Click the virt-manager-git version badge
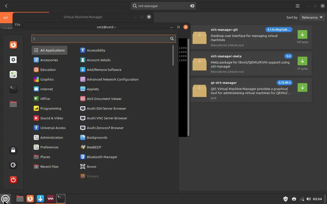327x204 pixels. point(279,30)
